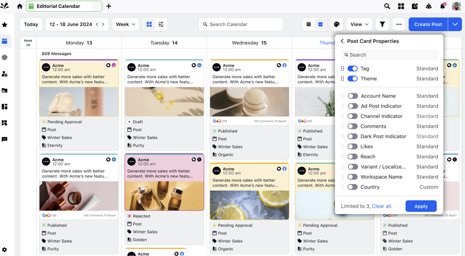Open the notifications bell

(442, 6)
